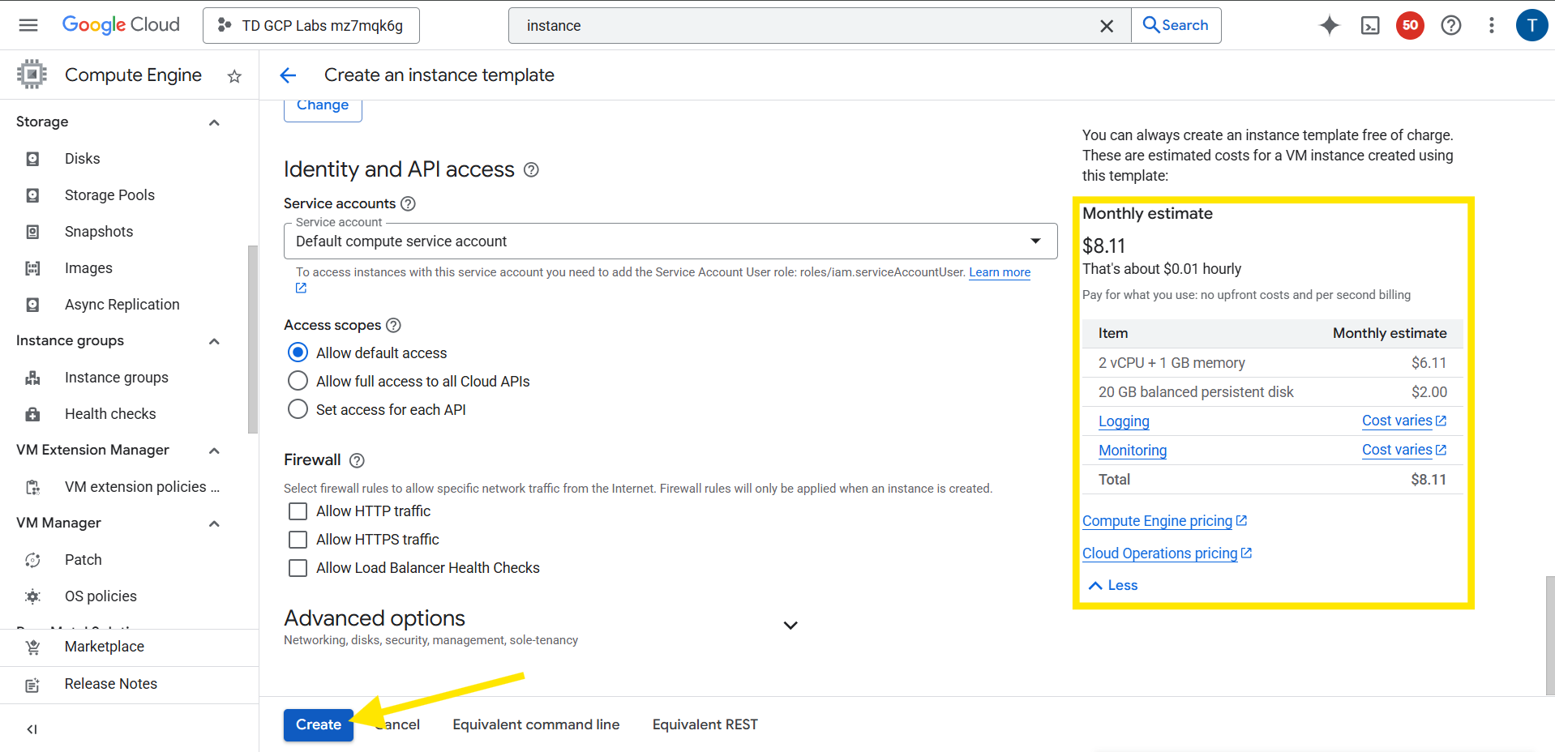1555x752 pixels.
Task: Check Allow Load Balancer Health Checks
Action: pos(298,568)
